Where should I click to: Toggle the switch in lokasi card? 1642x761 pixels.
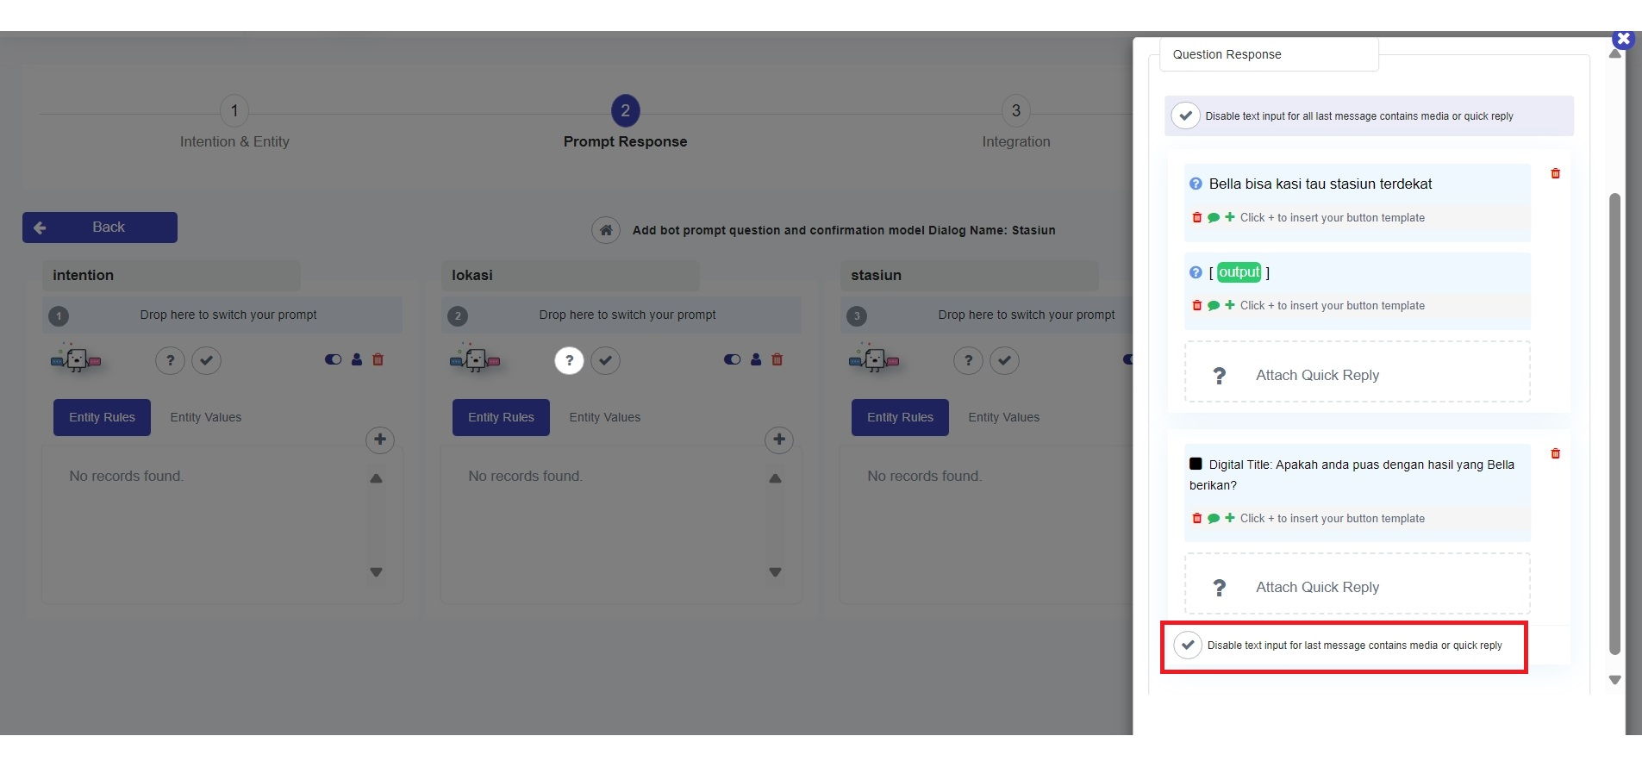(x=732, y=359)
